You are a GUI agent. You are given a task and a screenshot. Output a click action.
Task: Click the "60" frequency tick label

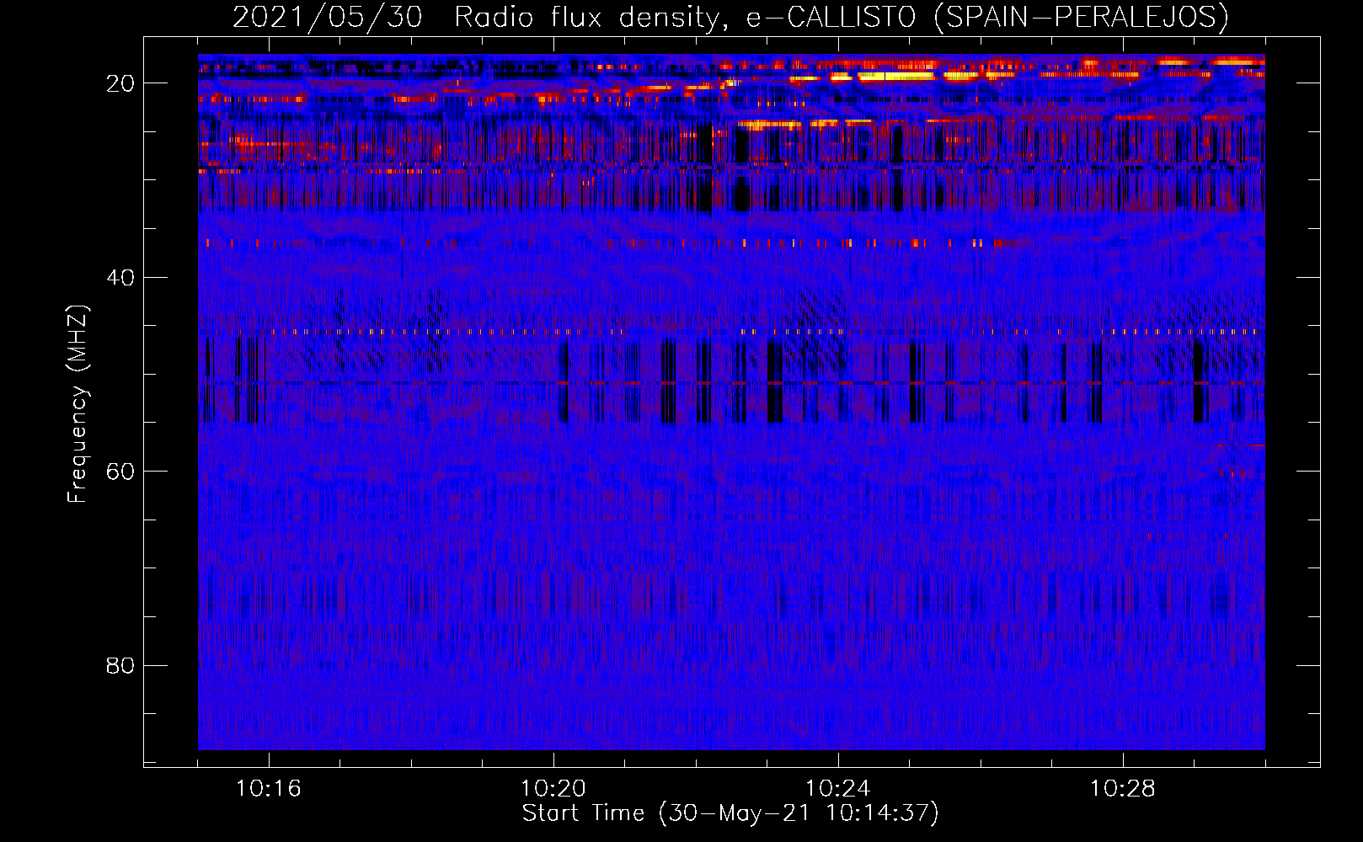120,472
